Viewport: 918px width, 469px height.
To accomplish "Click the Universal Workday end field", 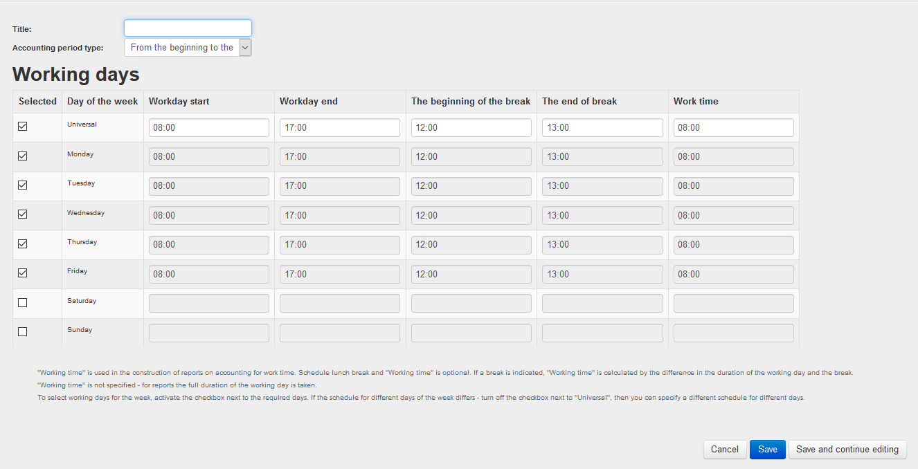I will tap(339, 127).
